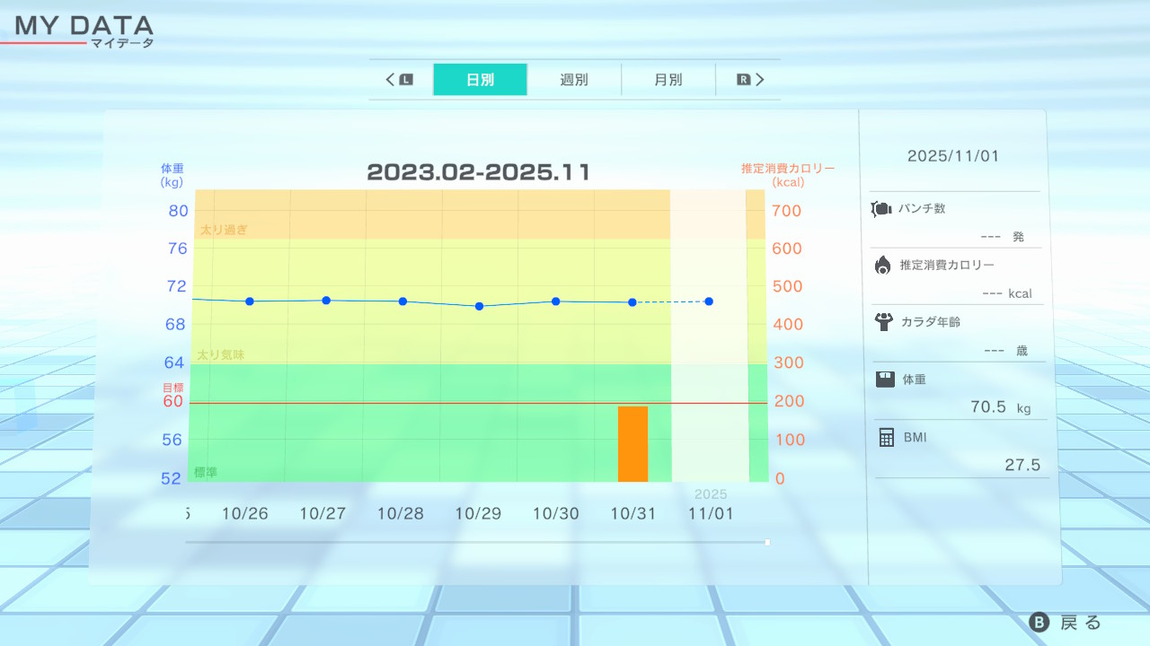Go to previous tab with left chevron
Image resolution: width=1150 pixels, height=646 pixels.
pos(390,80)
